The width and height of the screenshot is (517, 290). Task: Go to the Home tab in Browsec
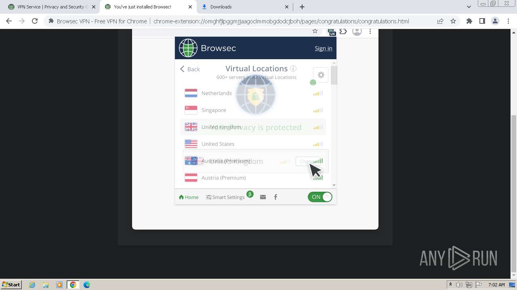click(x=189, y=197)
